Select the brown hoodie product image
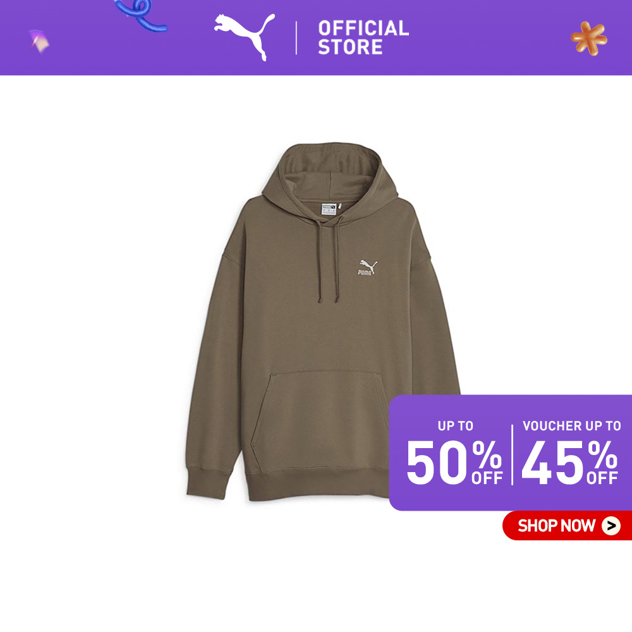The width and height of the screenshot is (632, 632). pyautogui.click(x=323, y=321)
